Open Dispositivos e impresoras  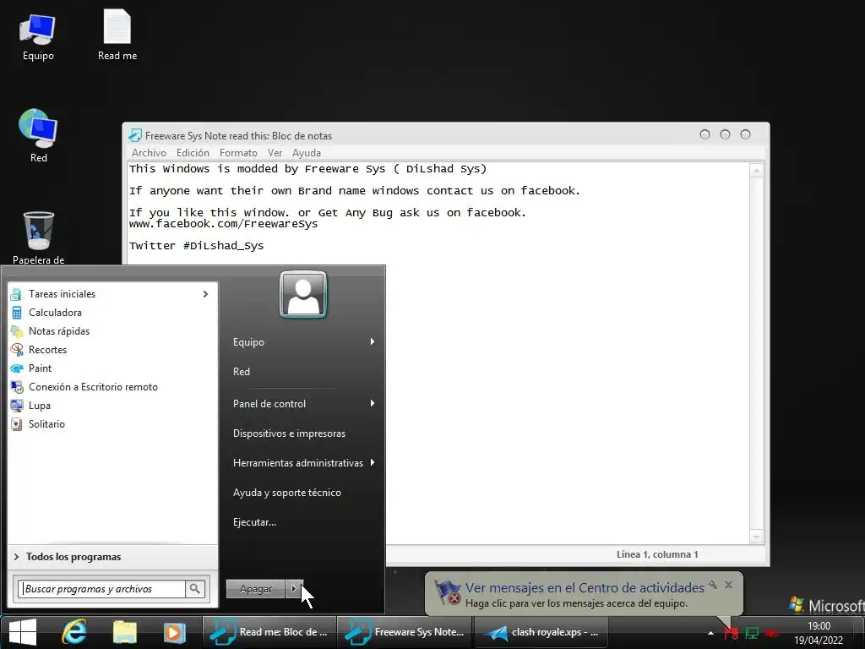tap(289, 434)
